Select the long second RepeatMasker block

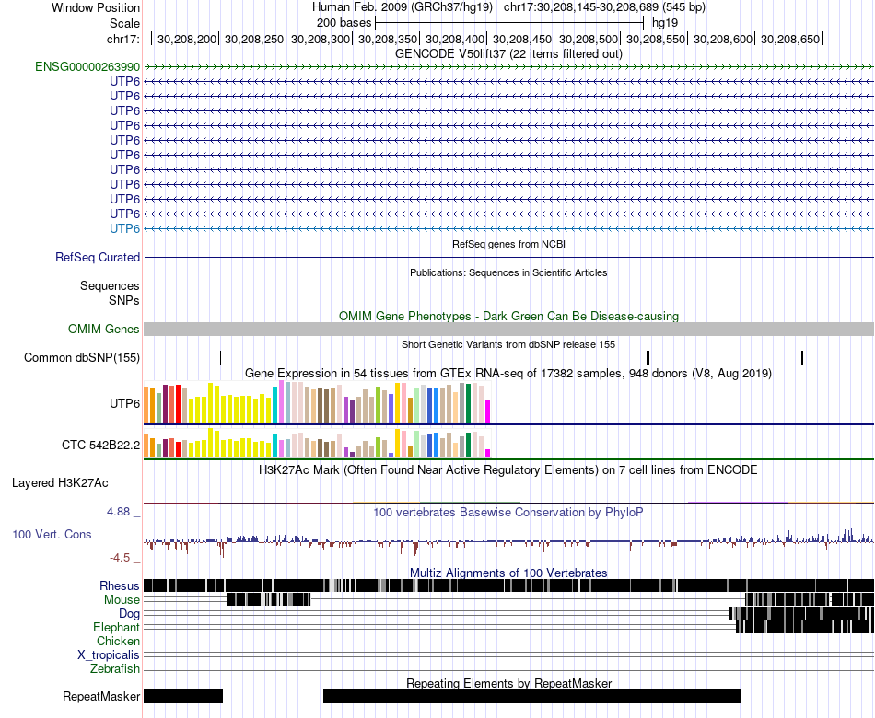pos(532,696)
